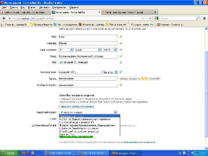Open the second Firefox taskbar window
Screen dimensions: 208x156
93,153
